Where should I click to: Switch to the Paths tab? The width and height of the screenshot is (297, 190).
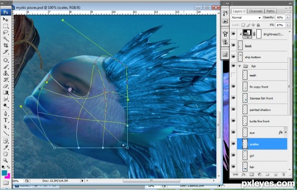coord(270,11)
